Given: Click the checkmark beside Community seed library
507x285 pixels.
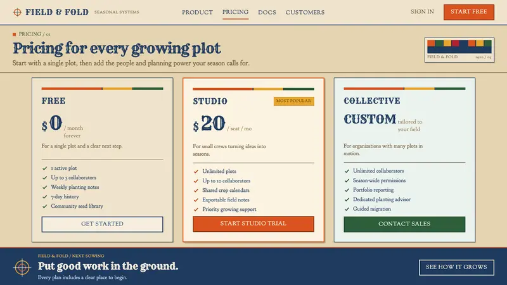Looking at the screenshot, I should point(44,206).
